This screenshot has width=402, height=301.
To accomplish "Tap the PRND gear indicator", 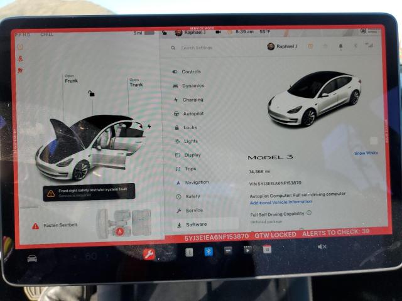I will [x=23, y=34].
